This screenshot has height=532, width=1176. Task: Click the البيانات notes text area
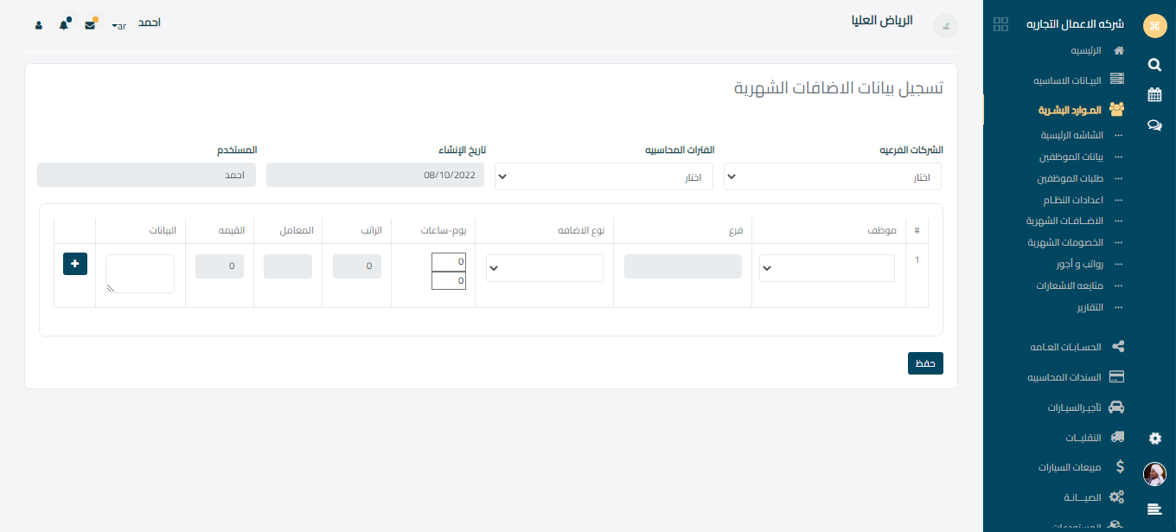click(x=140, y=273)
